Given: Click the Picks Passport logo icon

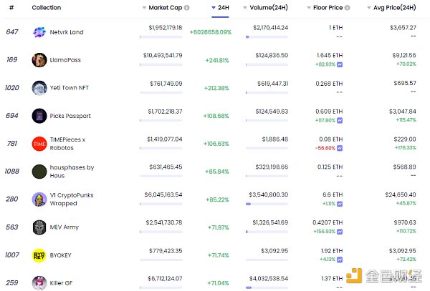Looking at the screenshot, I should (39, 116).
